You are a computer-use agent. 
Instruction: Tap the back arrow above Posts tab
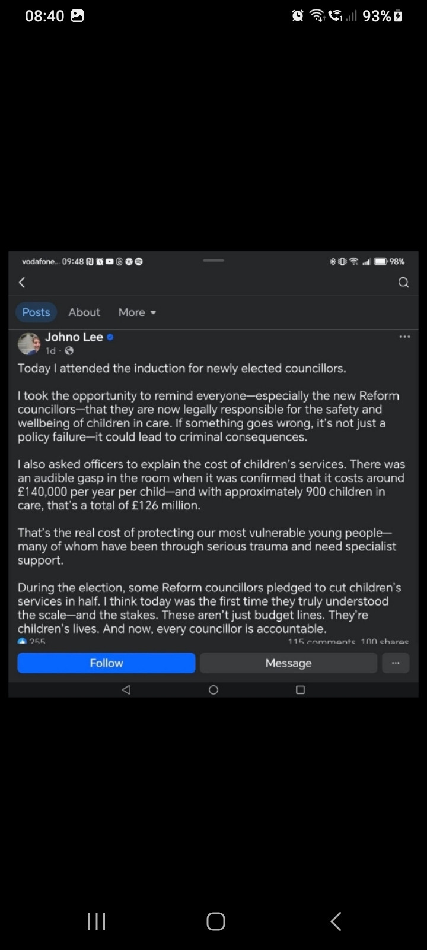(x=22, y=283)
